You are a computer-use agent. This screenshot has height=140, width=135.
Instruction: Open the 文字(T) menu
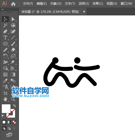[70, 4]
